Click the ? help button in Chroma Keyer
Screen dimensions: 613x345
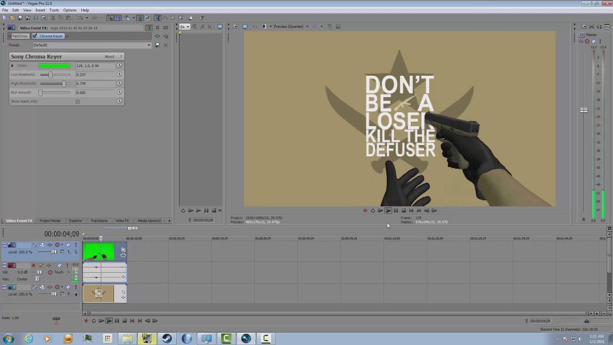(x=121, y=57)
